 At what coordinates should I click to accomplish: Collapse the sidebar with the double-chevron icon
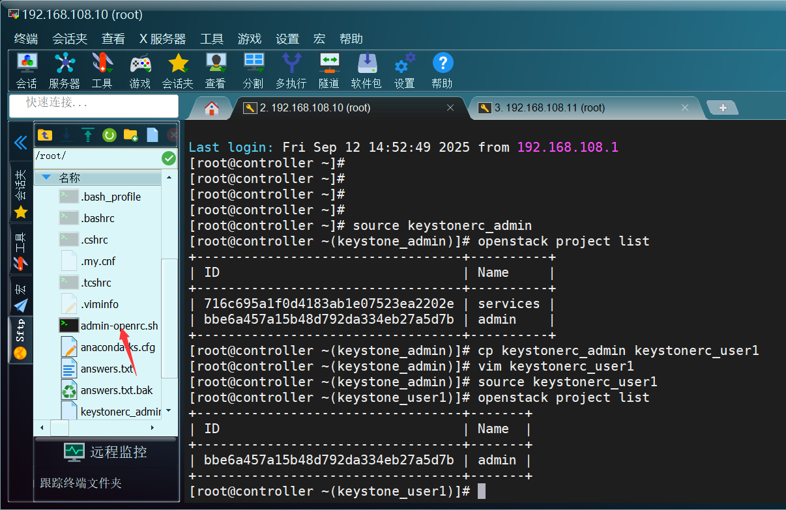[x=20, y=143]
